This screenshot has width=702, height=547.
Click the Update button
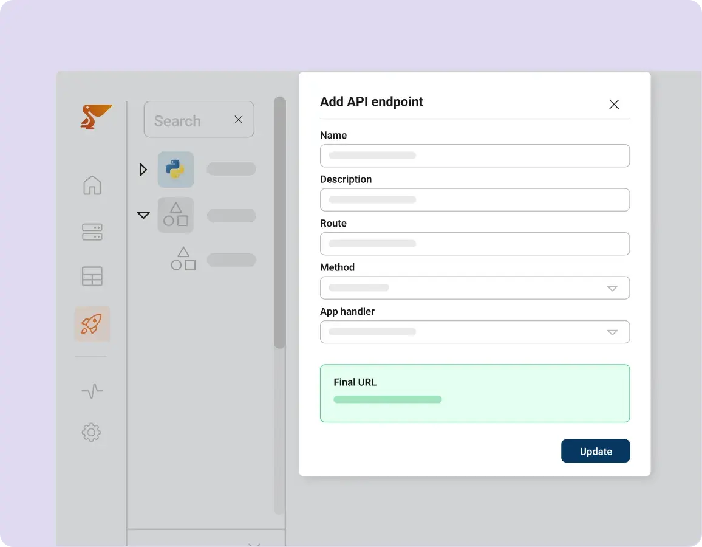(595, 451)
